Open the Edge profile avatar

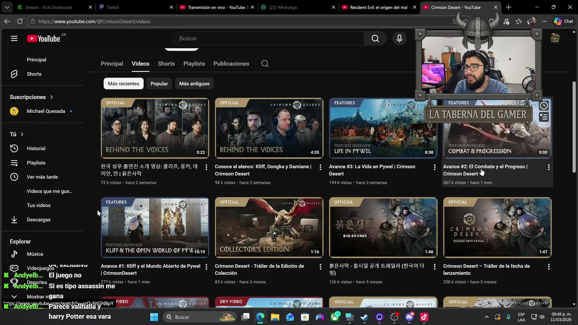[531, 21]
